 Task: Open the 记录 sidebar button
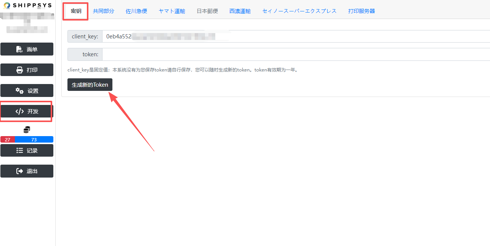27,151
